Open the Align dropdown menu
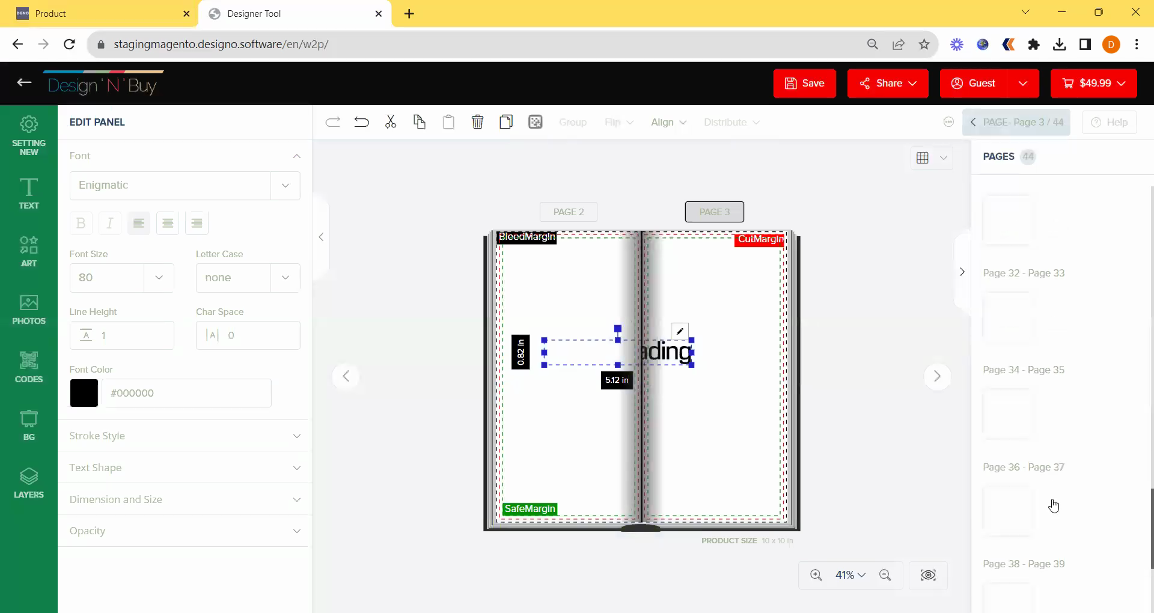The height and width of the screenshot is (613, 1154). click(668, 123)
